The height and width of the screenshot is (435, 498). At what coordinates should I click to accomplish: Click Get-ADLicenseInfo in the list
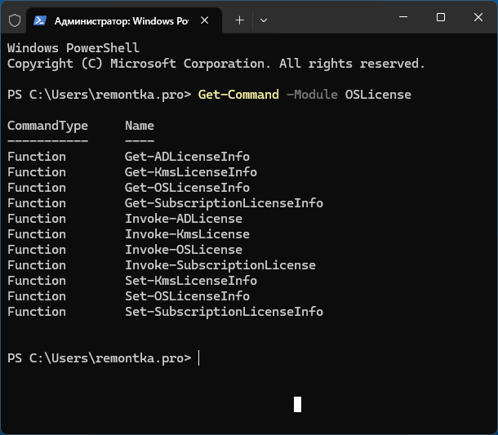click(187, 157)
